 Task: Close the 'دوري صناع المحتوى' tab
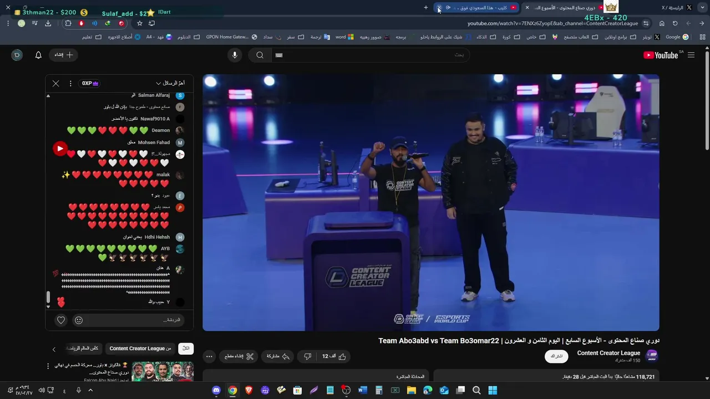(527, 8)
